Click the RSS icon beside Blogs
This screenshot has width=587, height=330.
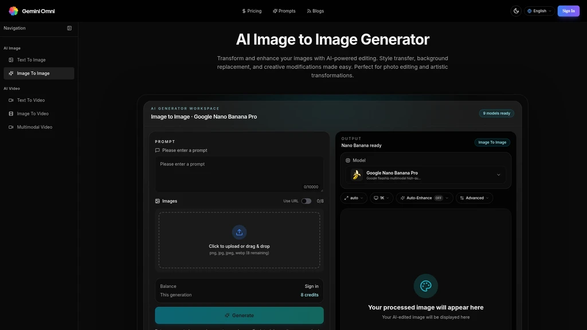pyautogui.click(x=309, y=11)
